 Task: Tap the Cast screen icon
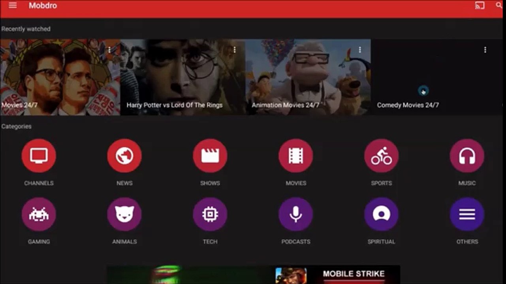click(x=480, y=6)
